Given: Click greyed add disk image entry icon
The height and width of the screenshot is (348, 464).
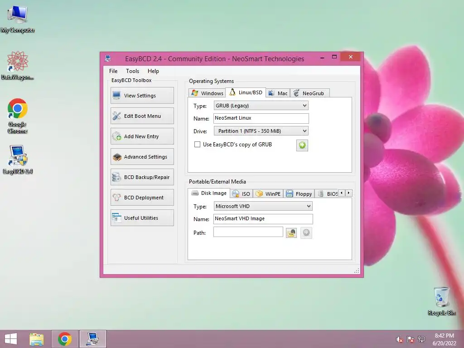Looking at the screenshot, I should (x=306, y=233).
